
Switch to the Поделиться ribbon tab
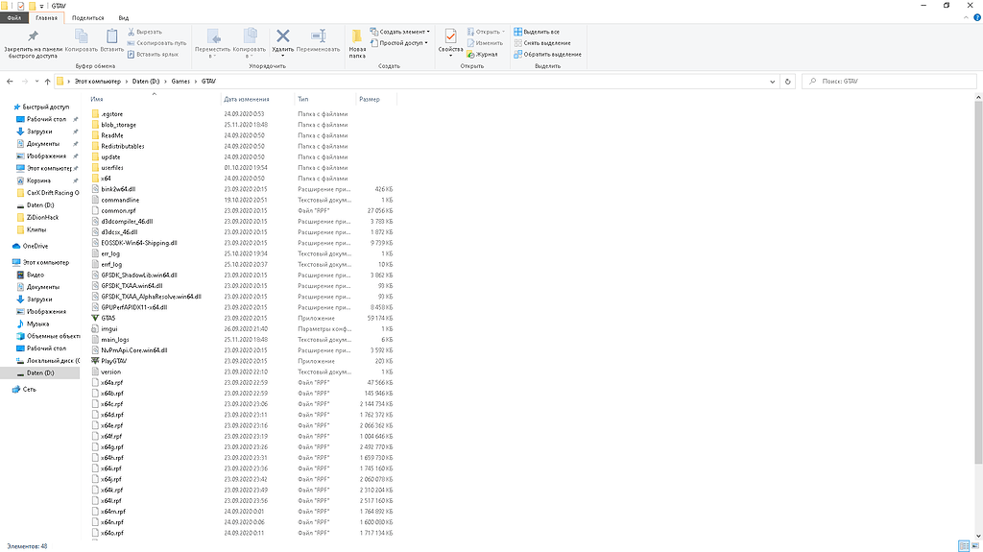tap(87, 17)
